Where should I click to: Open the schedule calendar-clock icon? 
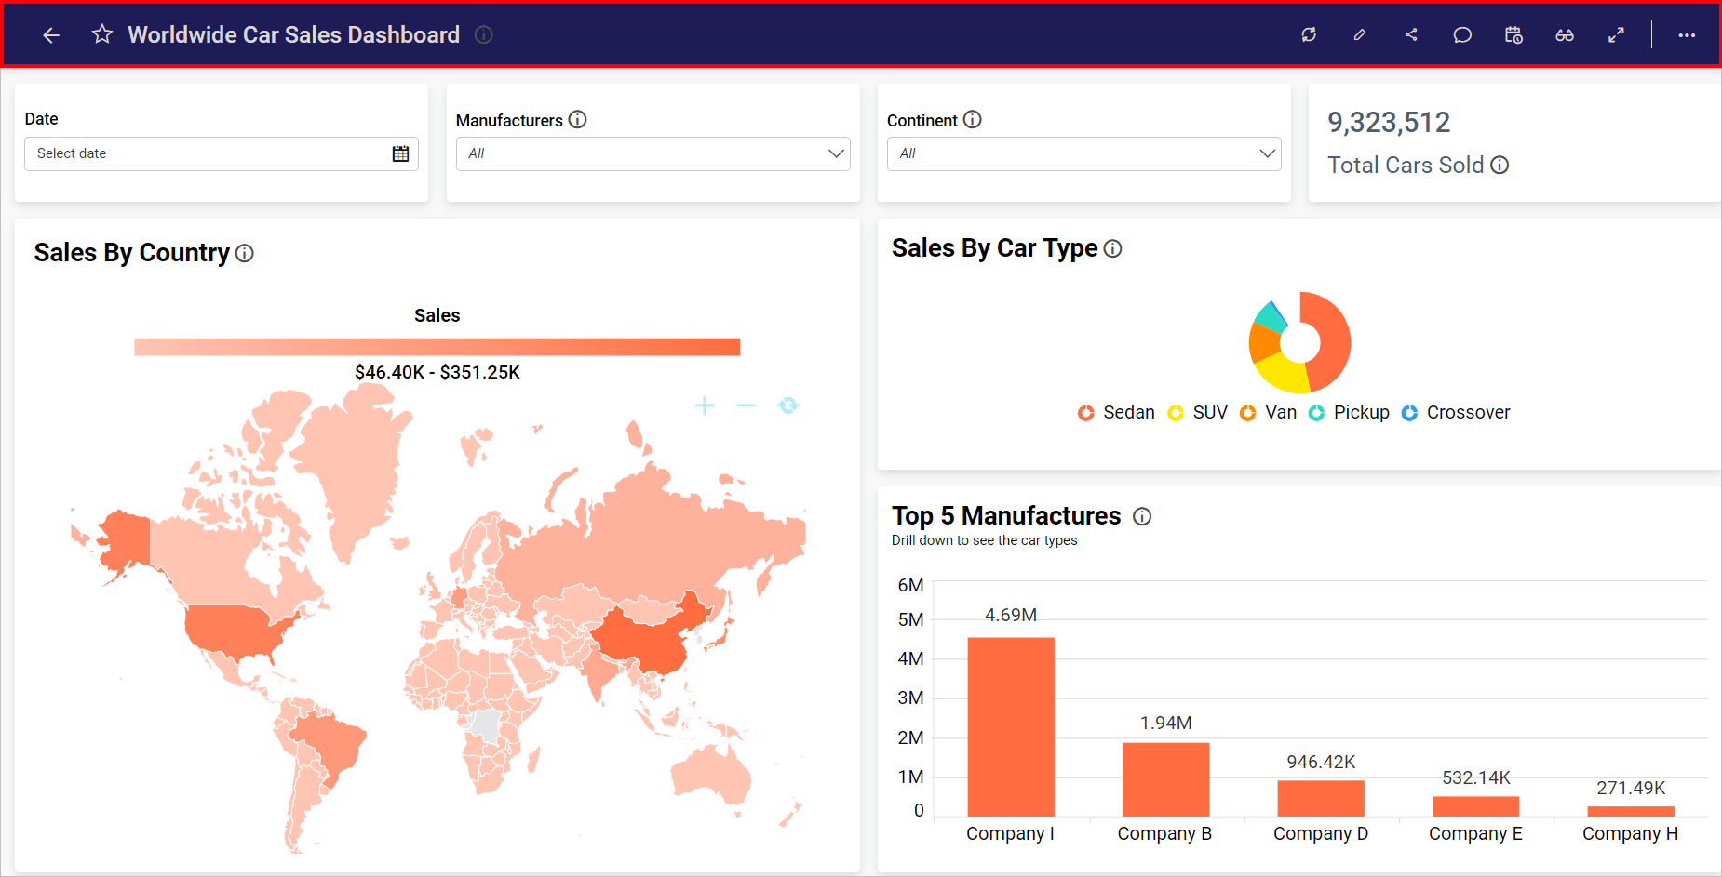(1513, 35)
